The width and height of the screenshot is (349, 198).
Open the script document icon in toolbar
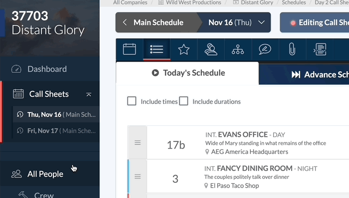tap(320, 49)
